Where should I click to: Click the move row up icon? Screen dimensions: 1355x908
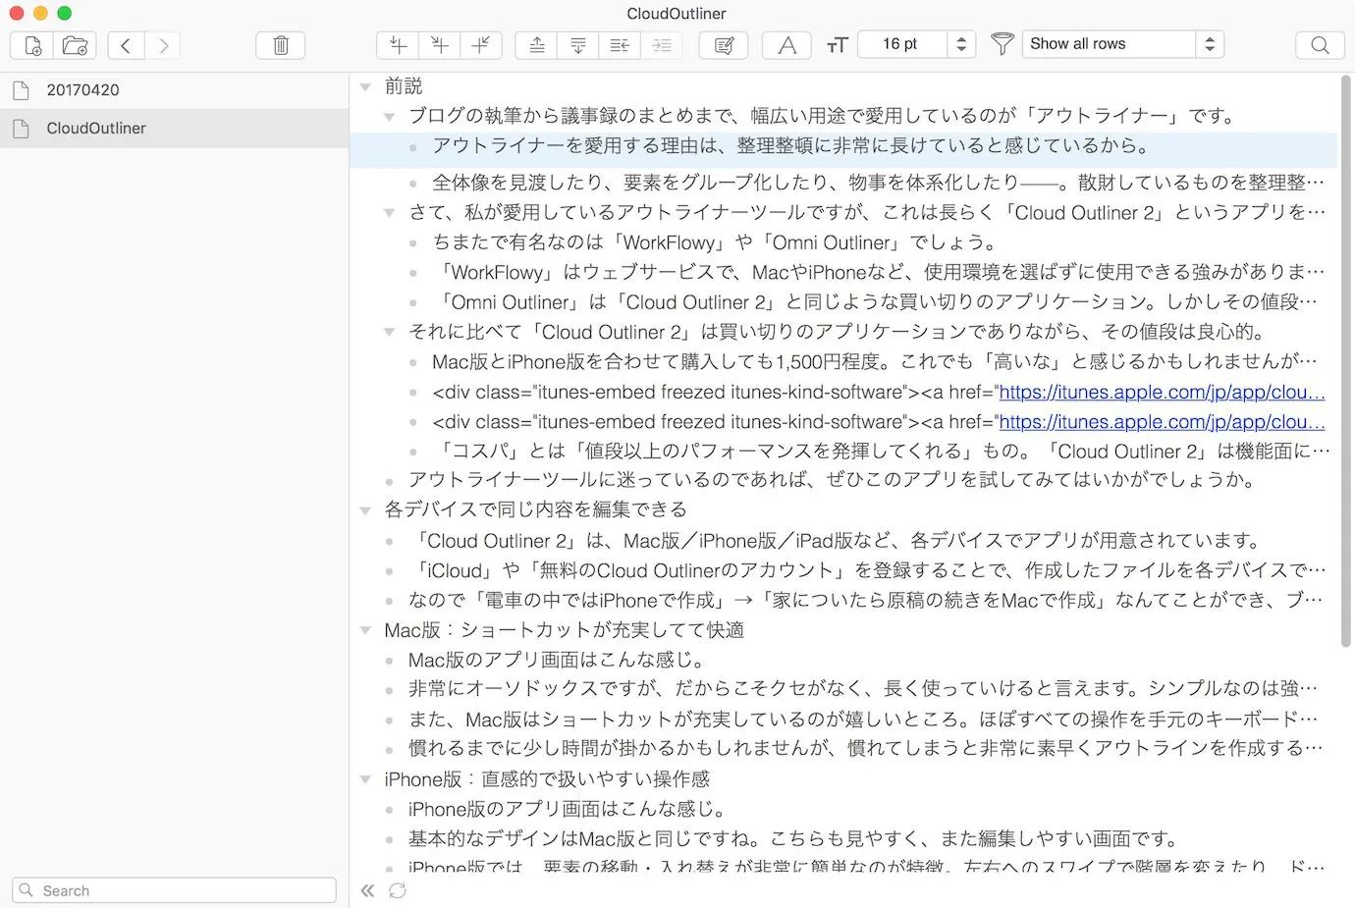tap(537, 45)
